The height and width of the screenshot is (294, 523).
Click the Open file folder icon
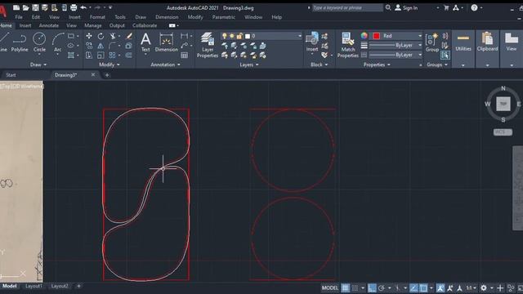coord(25,7)
